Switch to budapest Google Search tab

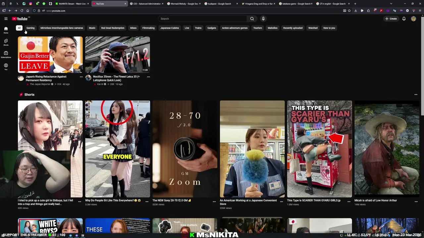coord(221,4)
